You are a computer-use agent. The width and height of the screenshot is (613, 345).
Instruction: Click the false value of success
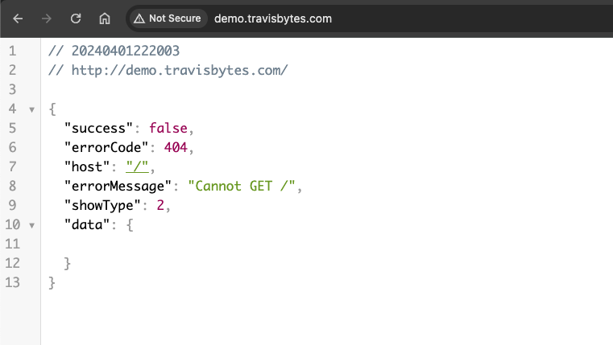tap(168, 129)
